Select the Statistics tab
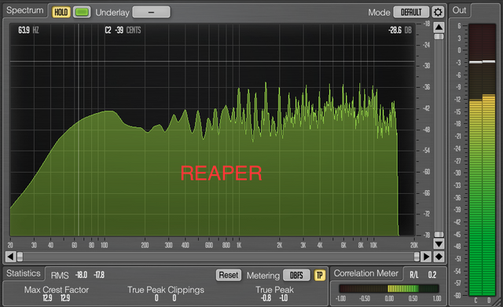The width and height of the screenshot is (503, 307). point(23,273)
